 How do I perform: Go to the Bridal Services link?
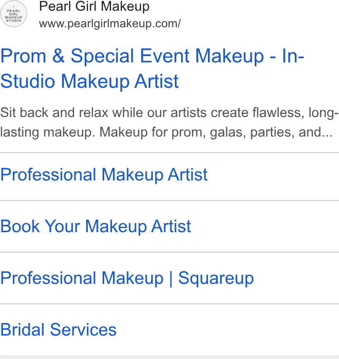point(58,330)
